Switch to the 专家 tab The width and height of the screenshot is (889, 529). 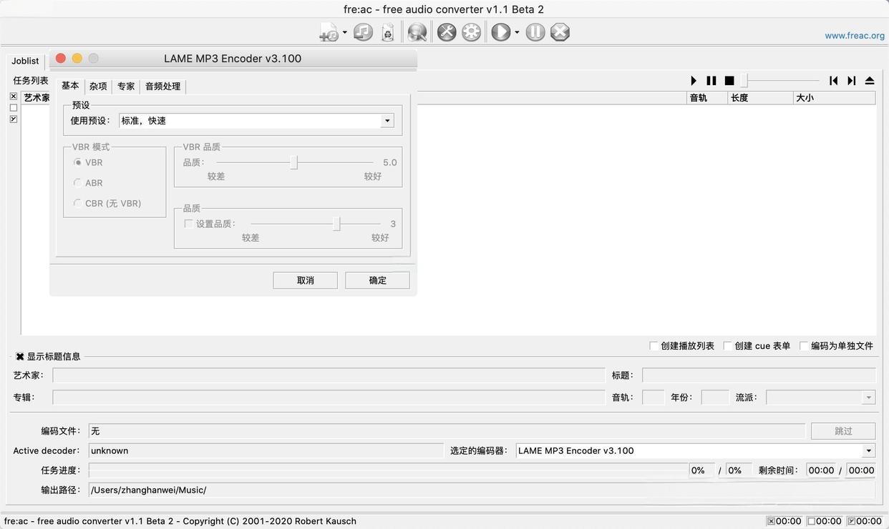(x=126, y=86)
